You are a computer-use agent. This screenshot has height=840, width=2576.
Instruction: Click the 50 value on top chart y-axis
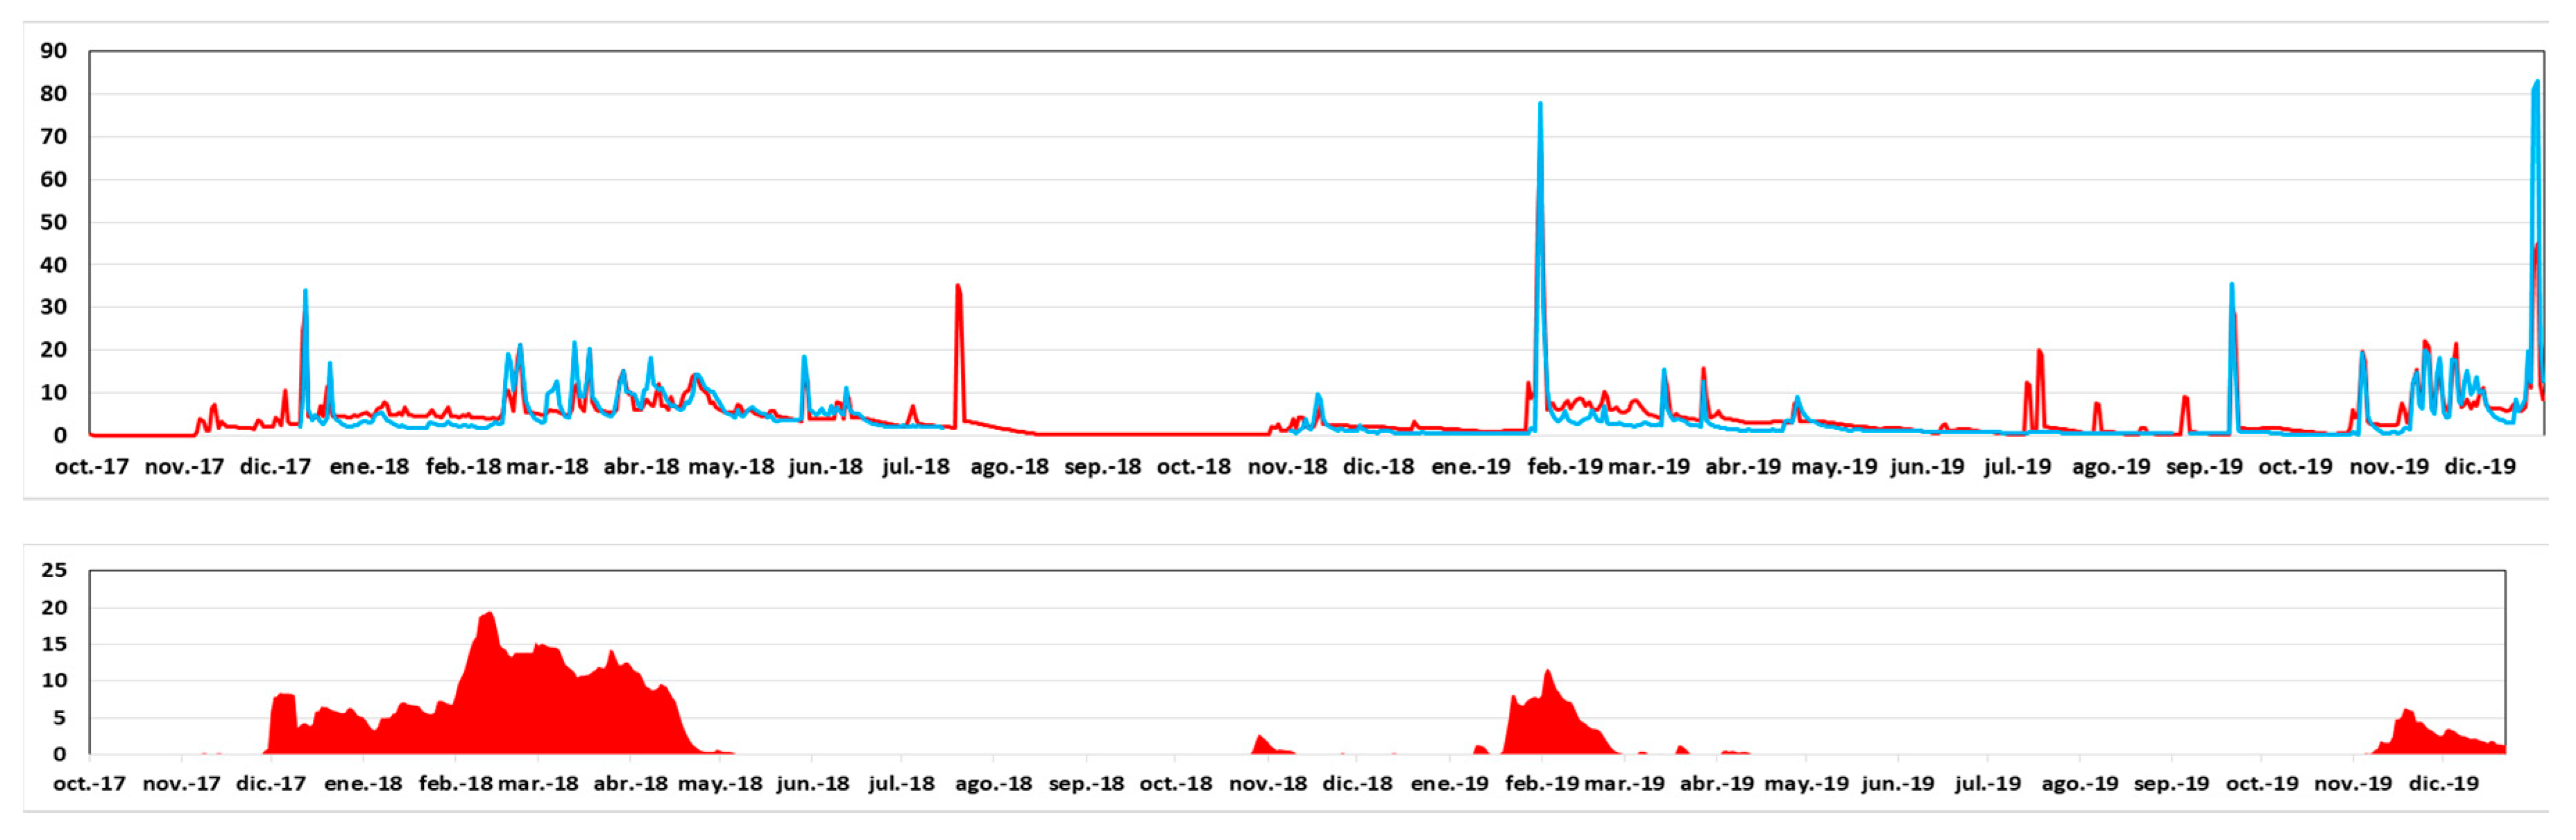point(53,222)
